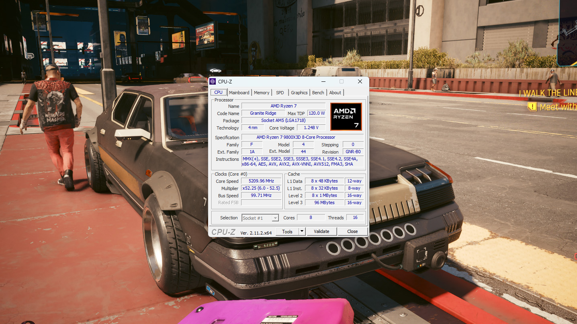Click the Package value Socket AM5 (LGA1718)
Image resolution: width=577 pixels, height=324 pixels.
click(x=283, y=121)
